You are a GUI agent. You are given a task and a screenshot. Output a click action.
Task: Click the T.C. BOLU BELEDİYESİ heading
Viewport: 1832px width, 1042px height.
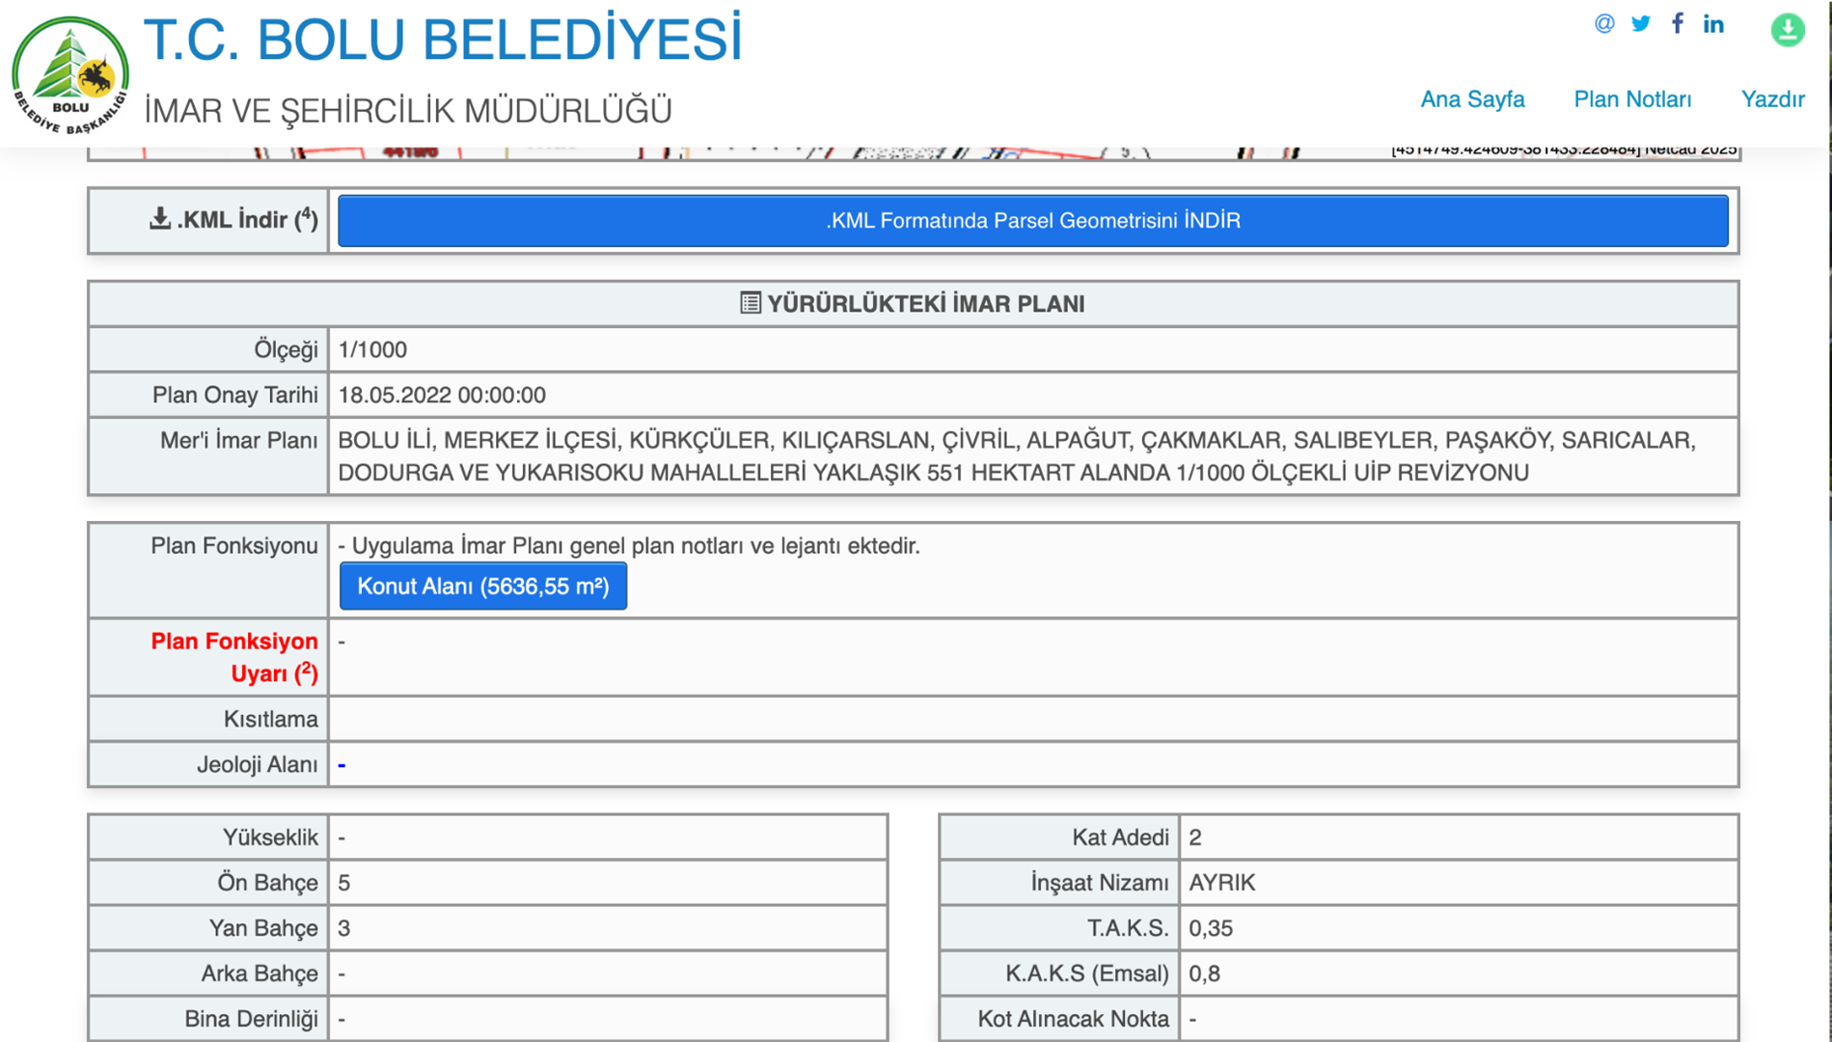pyautogui.click(x=443, y=41)
